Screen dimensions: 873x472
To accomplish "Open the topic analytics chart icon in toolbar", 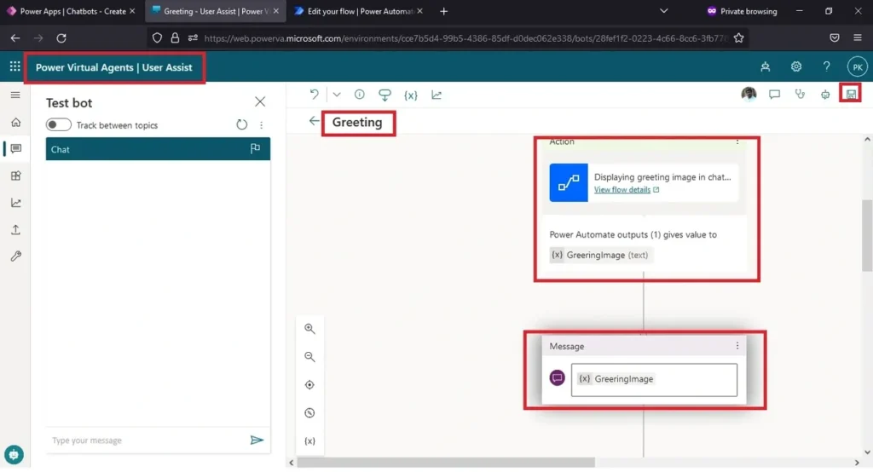I will click(436, 95).
